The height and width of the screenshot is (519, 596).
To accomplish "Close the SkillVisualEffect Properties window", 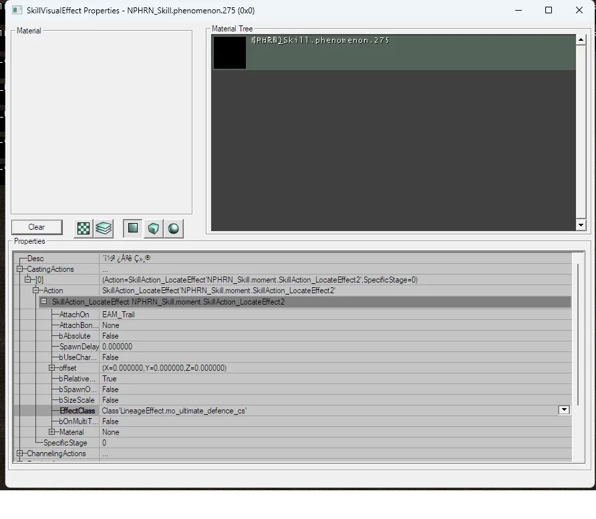I will click(x=579, y=10).
